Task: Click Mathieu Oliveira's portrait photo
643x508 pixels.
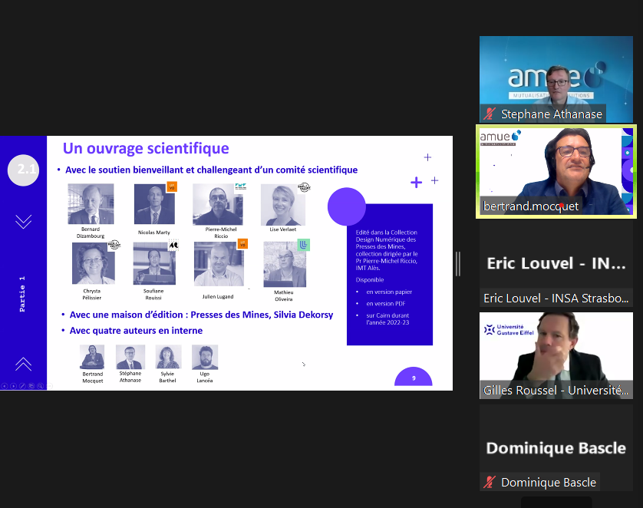Action: pos(285,264)
